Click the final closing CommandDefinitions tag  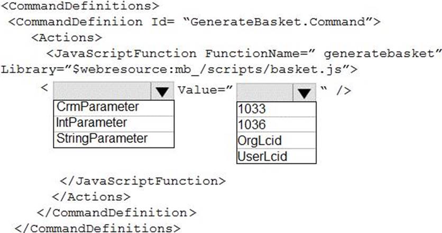(98, 228)
